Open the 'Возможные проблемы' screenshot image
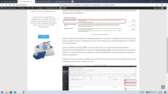 click(99, 25)
